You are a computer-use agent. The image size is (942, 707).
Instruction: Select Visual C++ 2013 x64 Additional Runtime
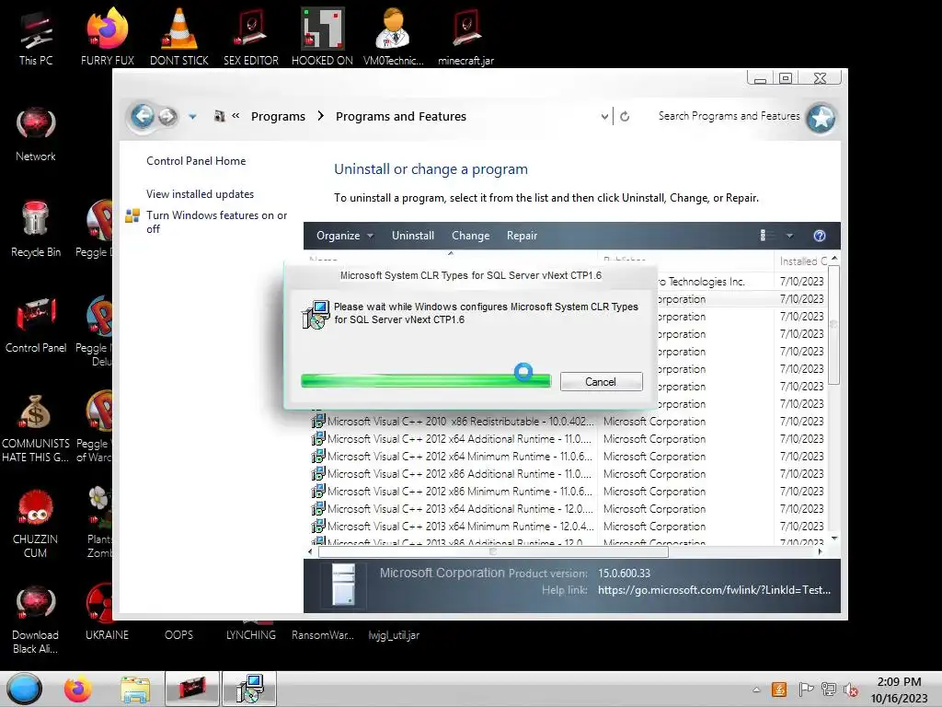point(569,508)
